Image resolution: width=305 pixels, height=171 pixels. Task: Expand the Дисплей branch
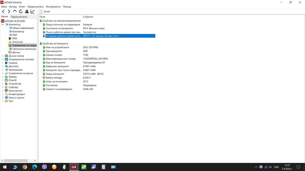point(2,67)
